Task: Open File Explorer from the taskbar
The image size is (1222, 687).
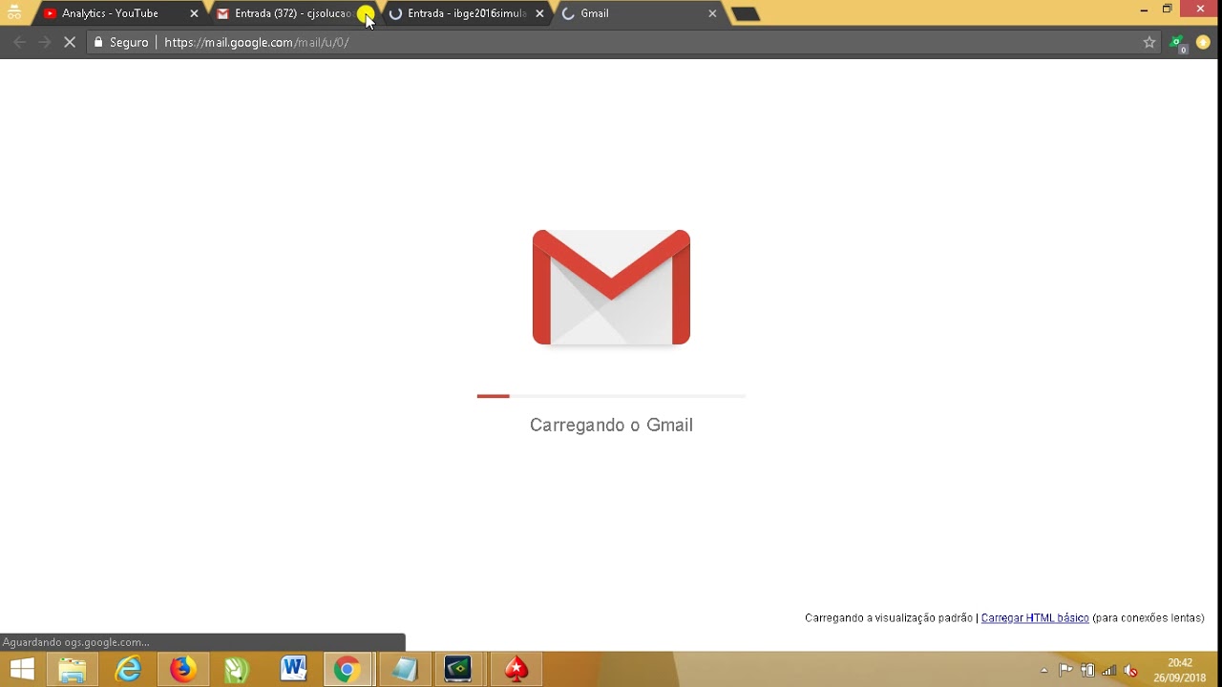Action: 73,670
